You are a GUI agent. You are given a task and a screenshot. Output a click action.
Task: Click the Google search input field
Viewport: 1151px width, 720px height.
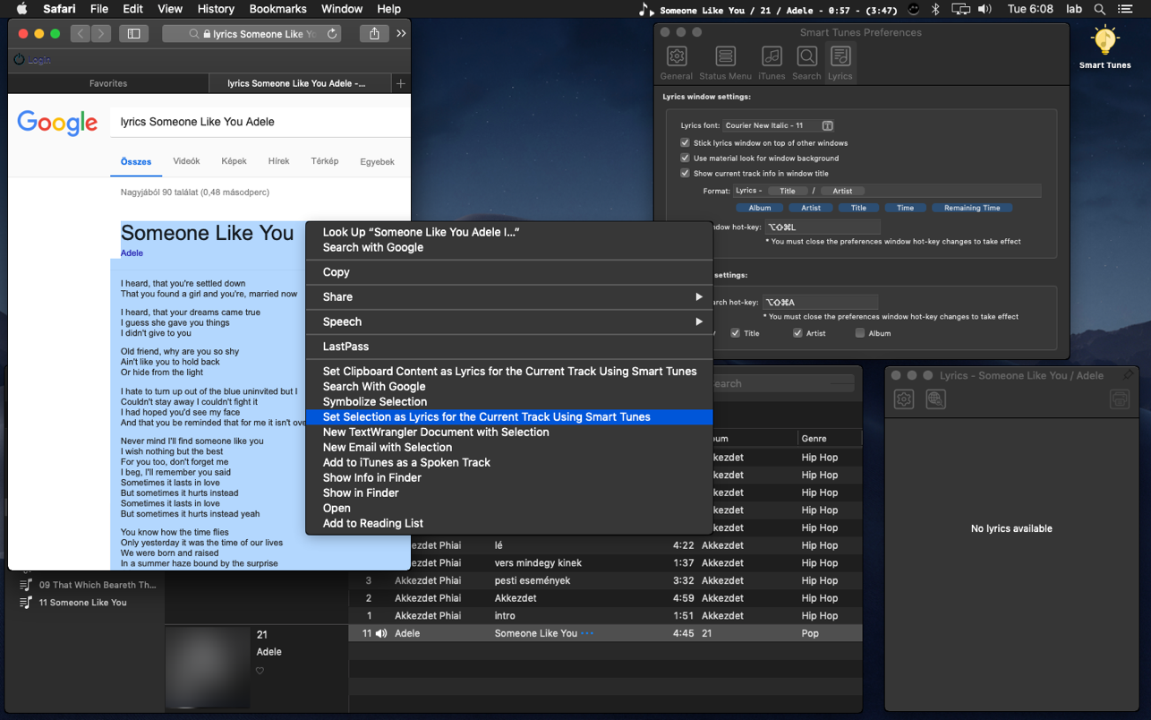[260, 122]
